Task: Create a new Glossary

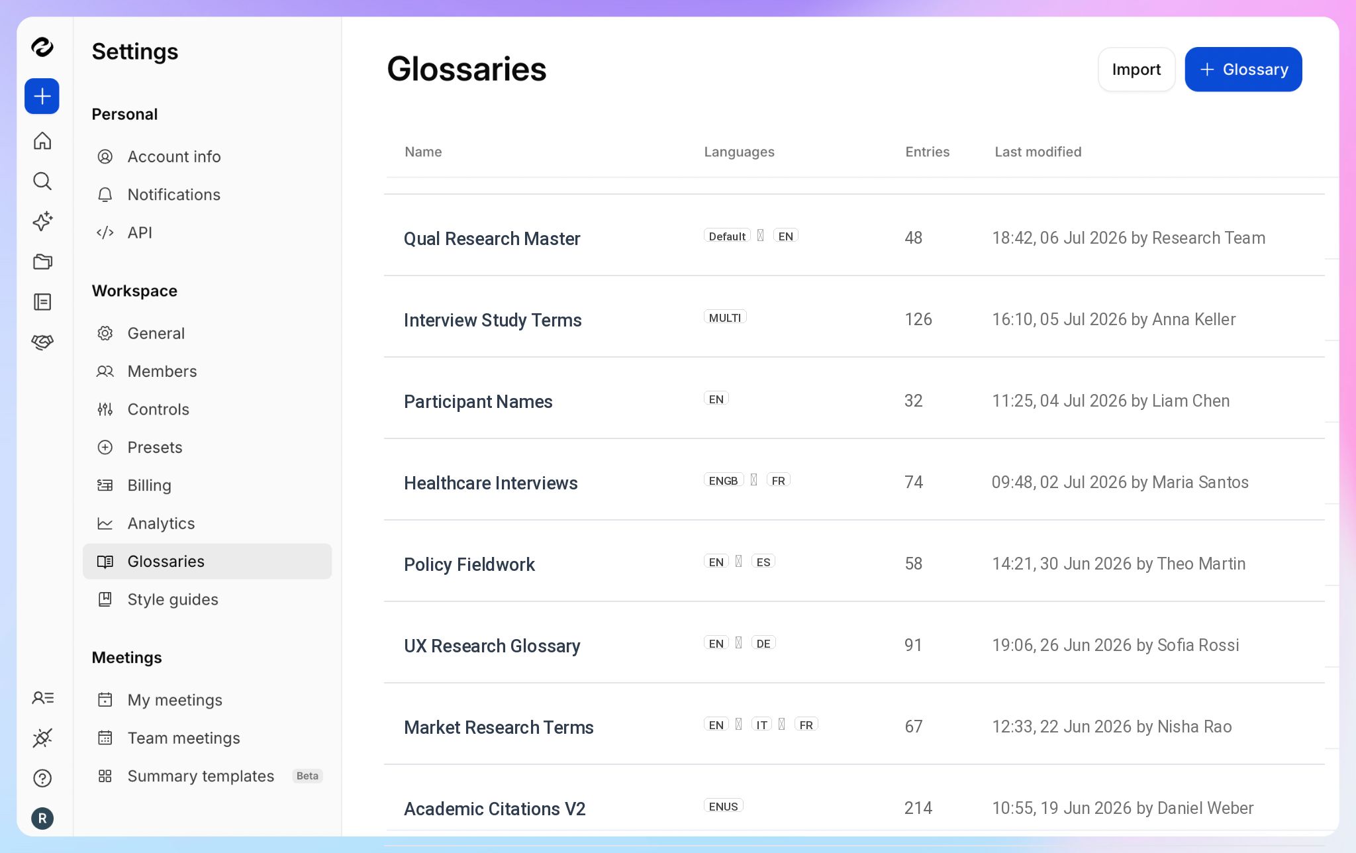Action: 1243,70
